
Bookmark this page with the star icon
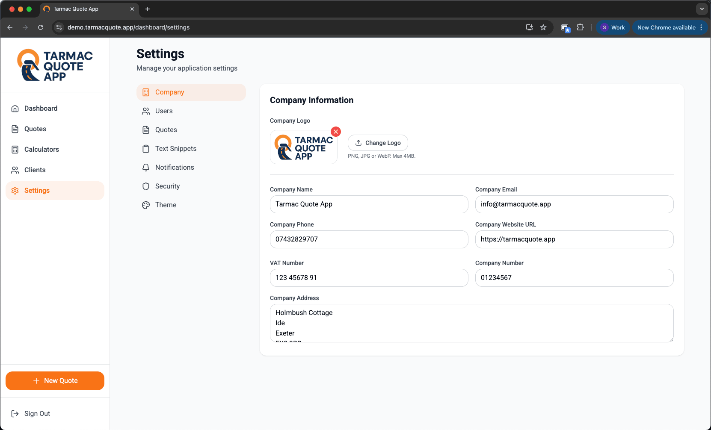[543, 27]
